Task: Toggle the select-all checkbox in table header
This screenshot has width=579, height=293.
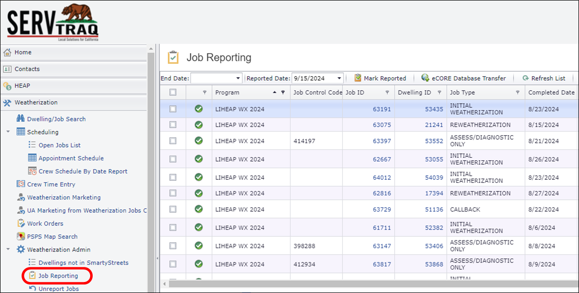Action: [173, 92]
